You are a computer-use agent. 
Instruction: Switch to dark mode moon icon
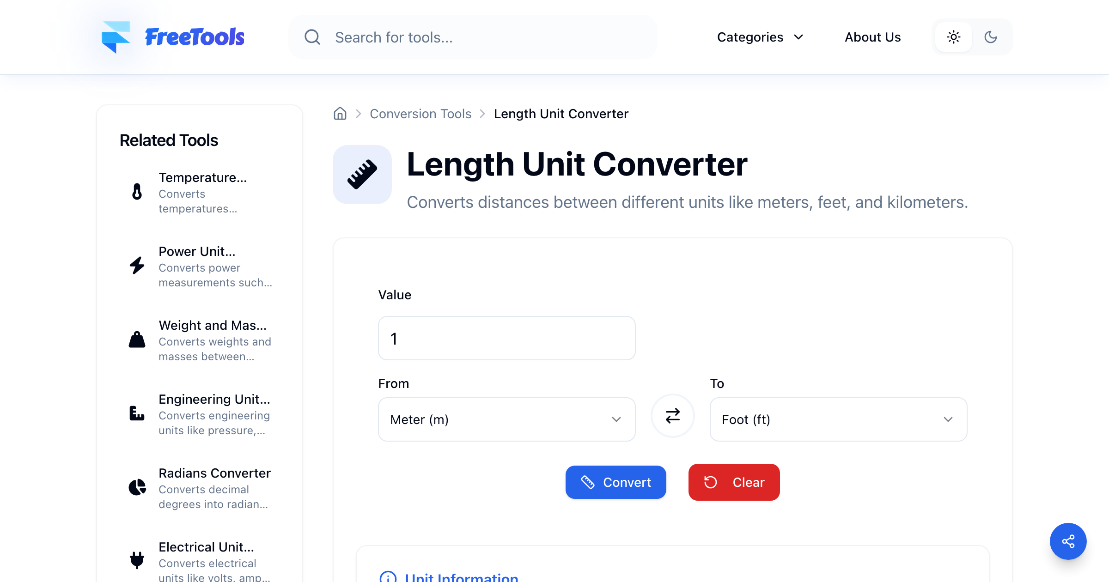[991, 37]
